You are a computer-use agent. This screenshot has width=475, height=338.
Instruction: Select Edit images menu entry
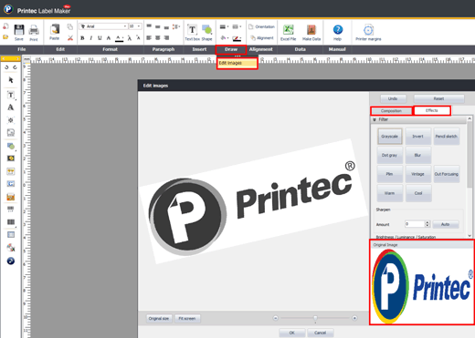237,63
